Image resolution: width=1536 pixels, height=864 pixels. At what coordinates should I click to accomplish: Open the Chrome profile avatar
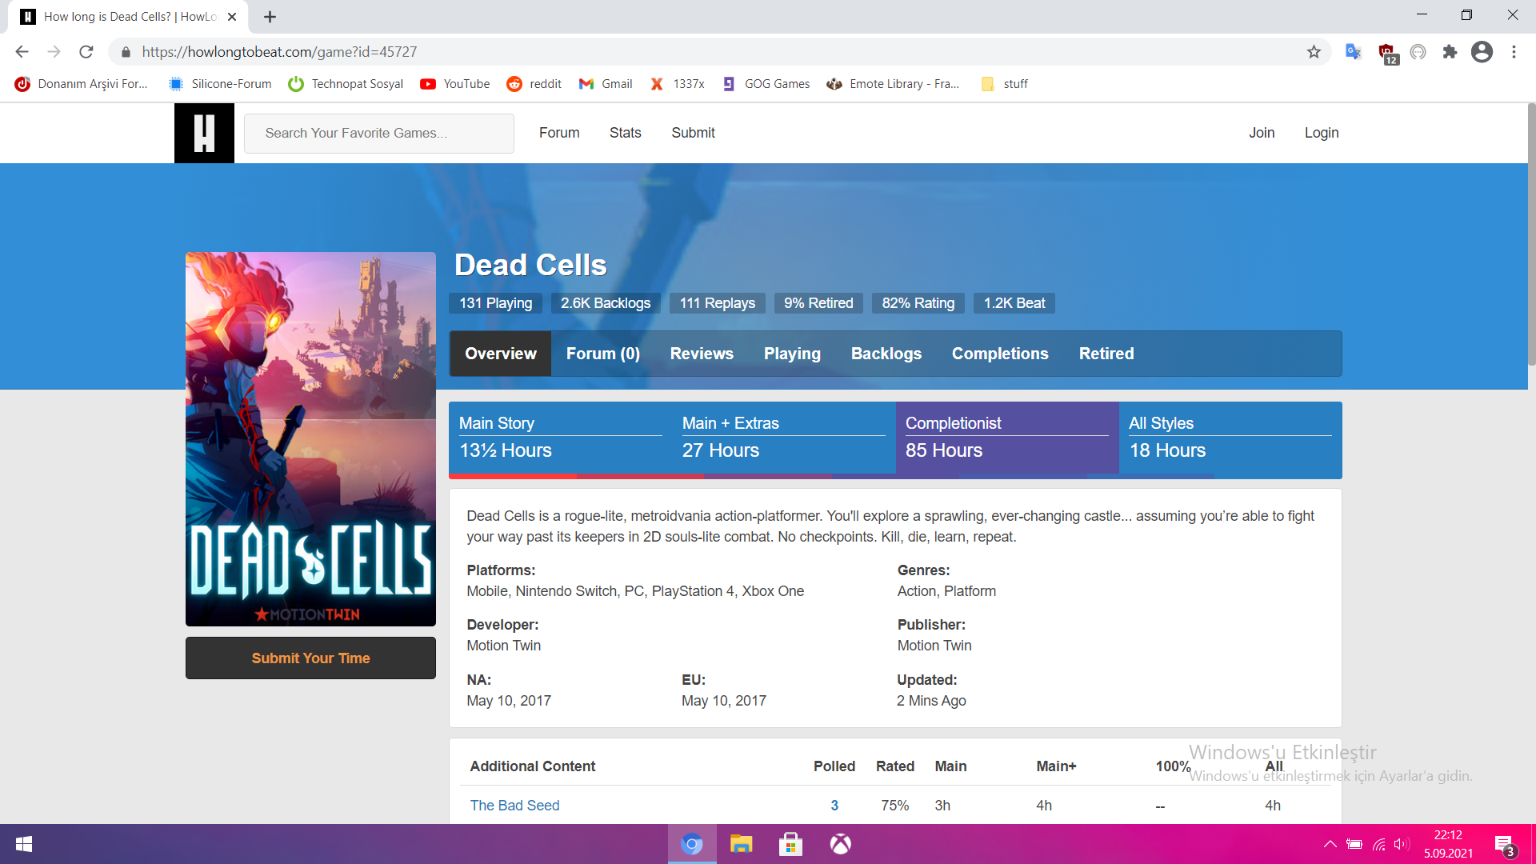coord(1482,52)
